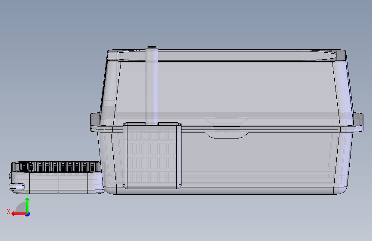Select the small grilled tray beside the container
The height and width of the screenshot is (241, 372).
57,178
